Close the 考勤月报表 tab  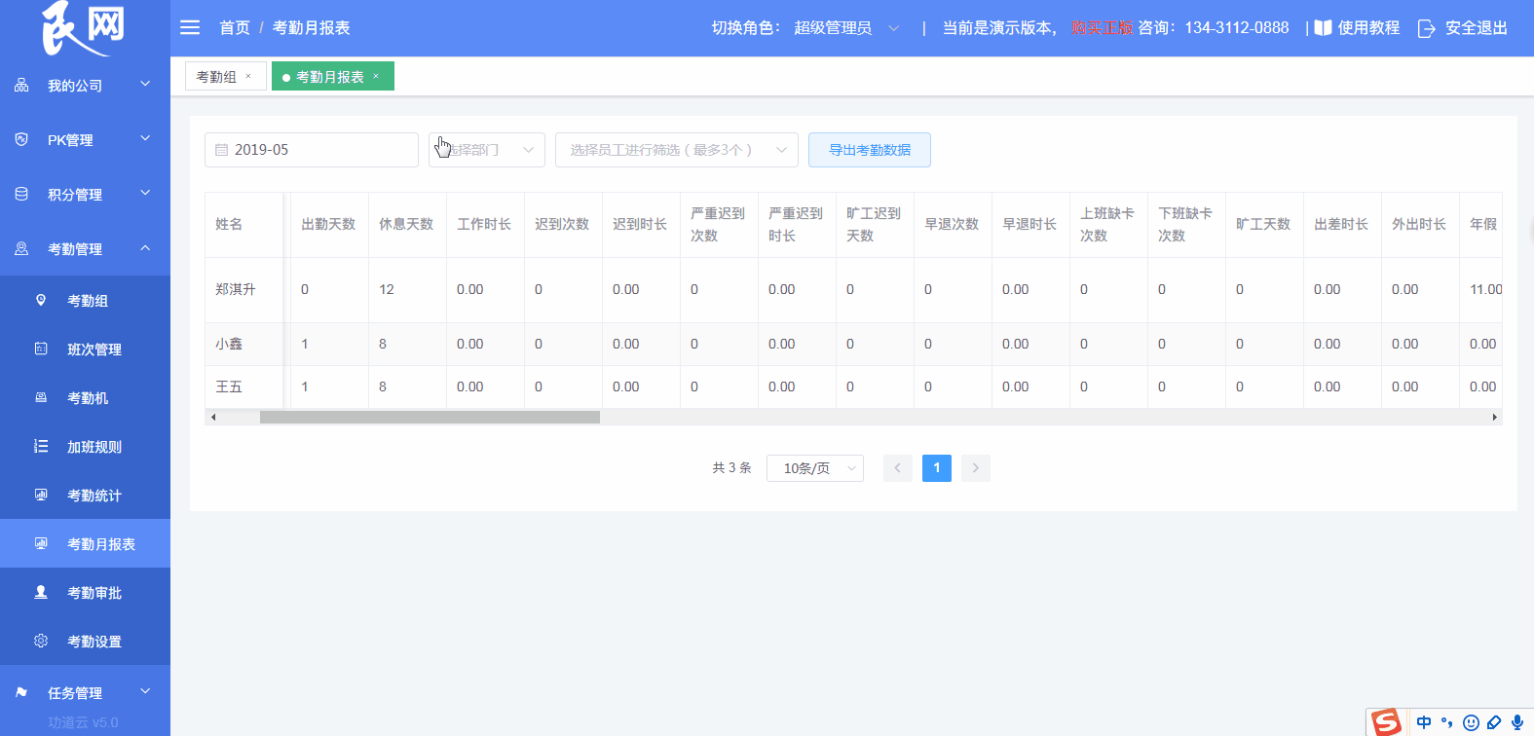coord(376,76)
